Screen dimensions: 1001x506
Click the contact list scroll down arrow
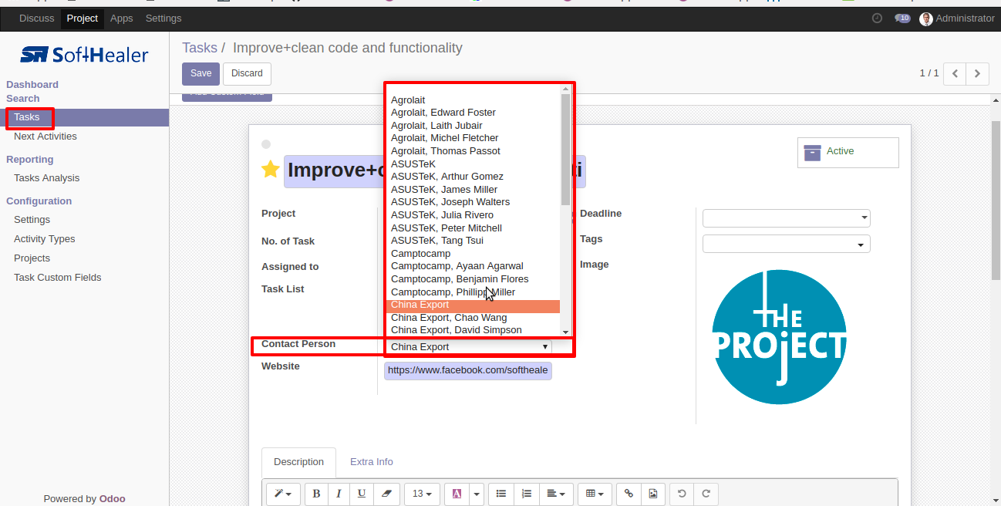click(565, 331)
